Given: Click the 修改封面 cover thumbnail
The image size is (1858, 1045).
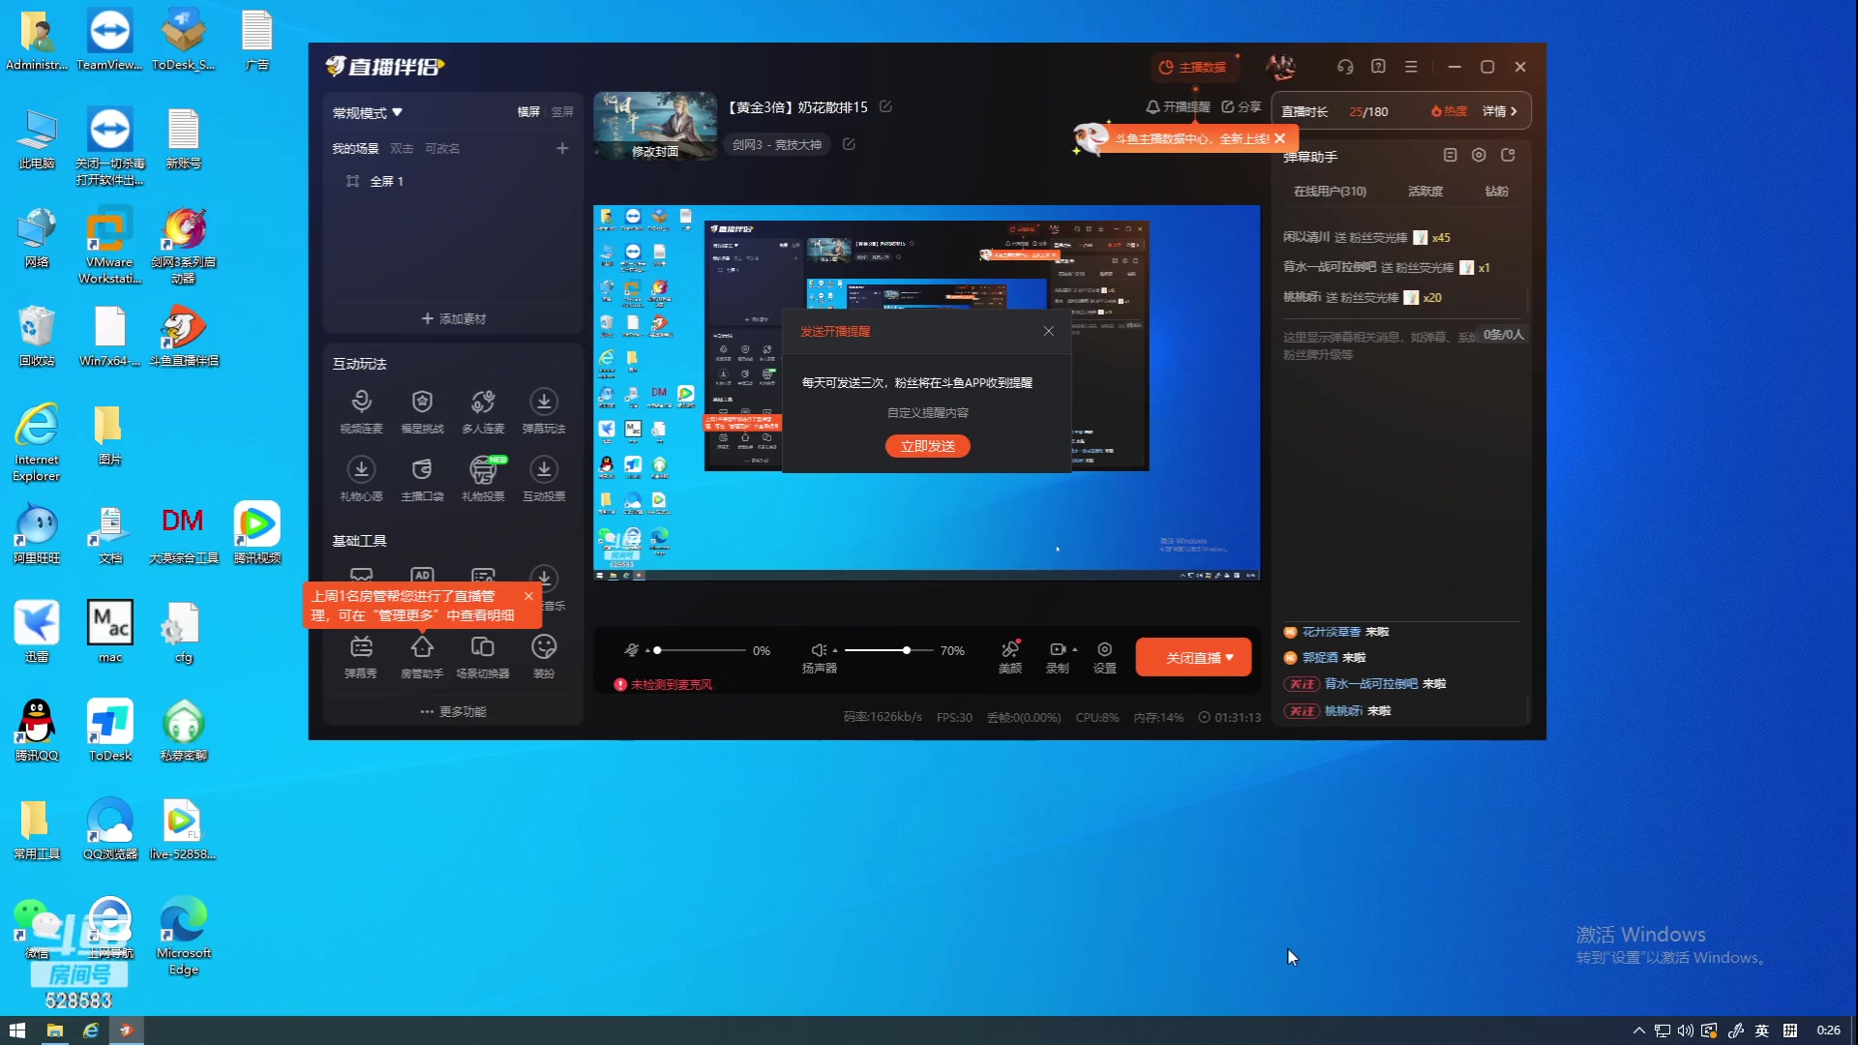Looking at the screenshot, I should [655, 127].
